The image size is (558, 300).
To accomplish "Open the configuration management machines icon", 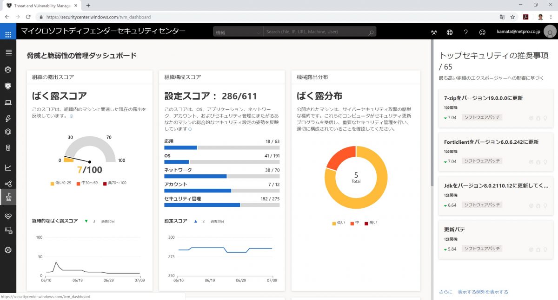I will [x=8, y=230].
